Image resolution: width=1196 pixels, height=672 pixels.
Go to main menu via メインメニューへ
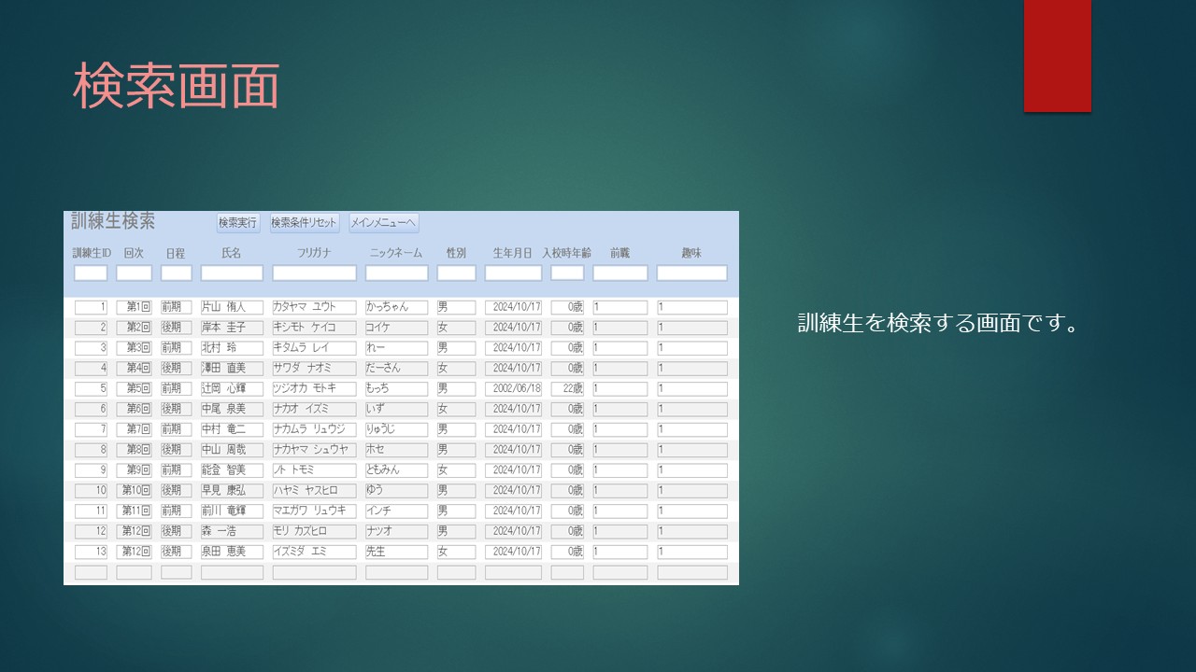(x=383, y=223)
